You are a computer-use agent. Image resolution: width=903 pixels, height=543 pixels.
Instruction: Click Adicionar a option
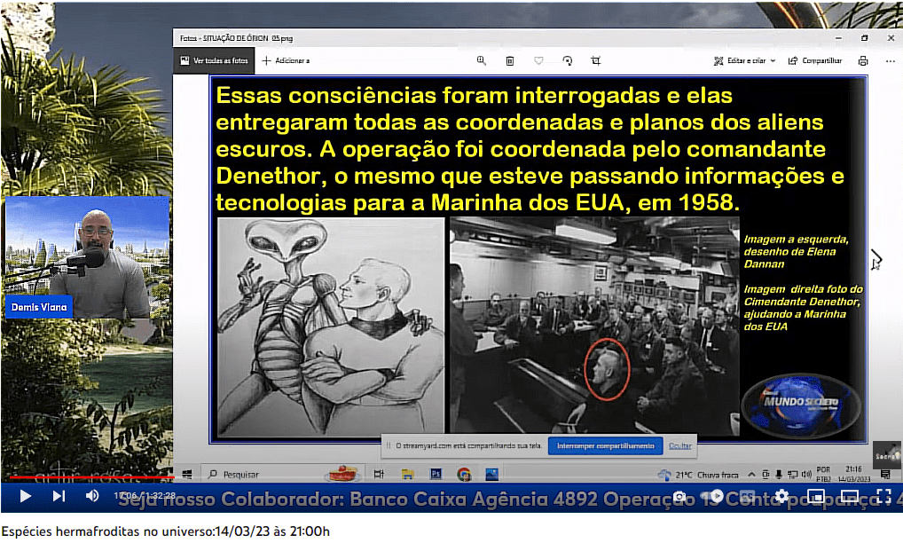point(286,60)
